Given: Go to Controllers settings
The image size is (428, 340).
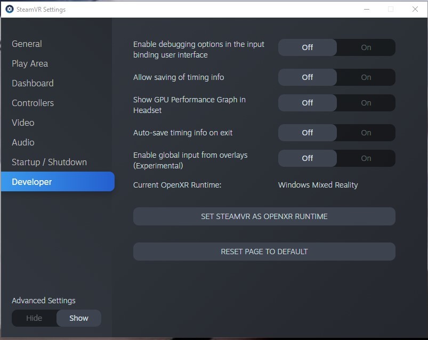Looking at the screenshot, I should tap(33, 103).
